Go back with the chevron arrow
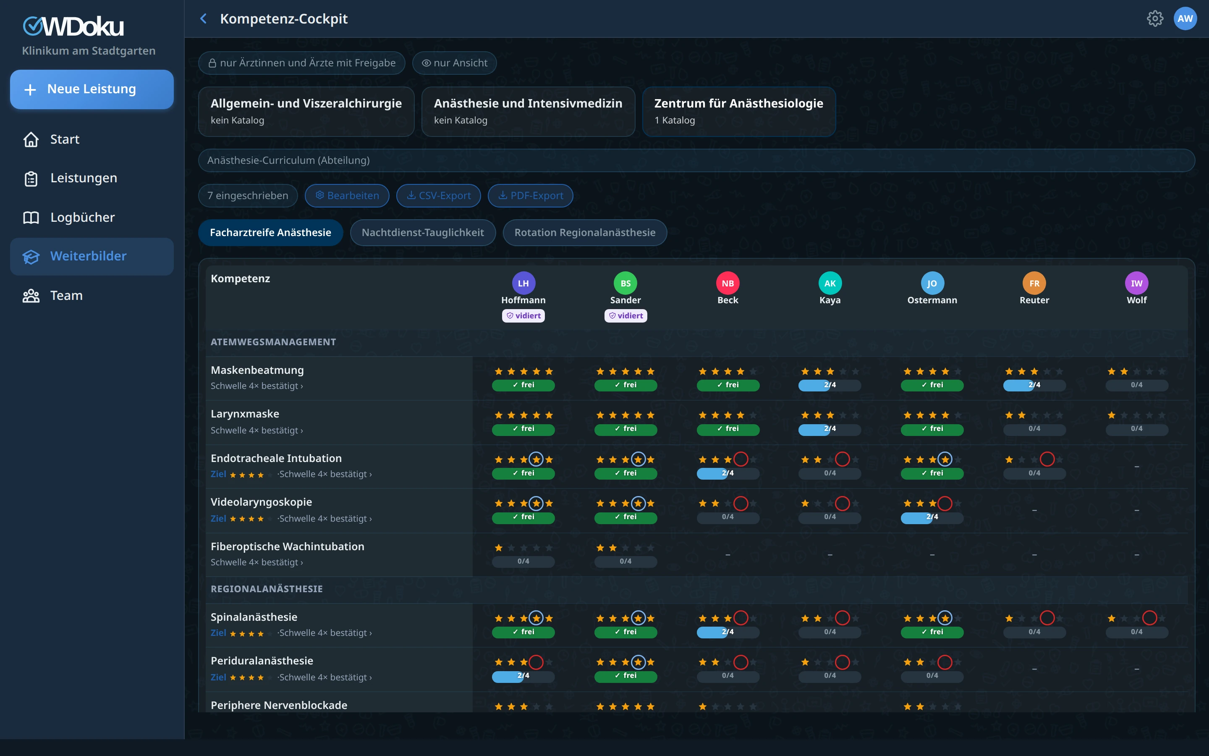The height and width of the screenshot is (756, 1209). point(203,18)
